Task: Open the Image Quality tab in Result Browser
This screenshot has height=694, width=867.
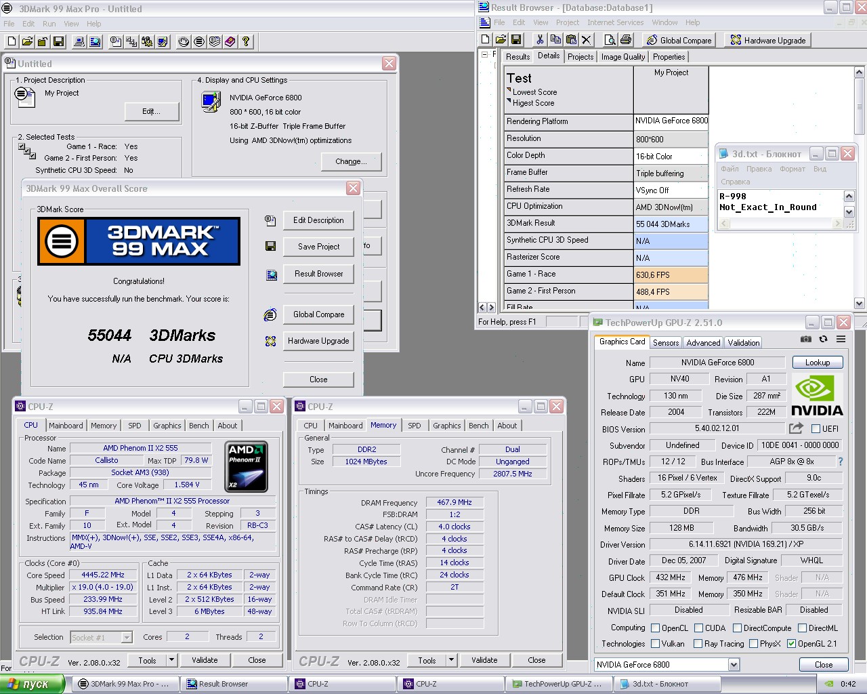Action: click(x=623, y=57)
